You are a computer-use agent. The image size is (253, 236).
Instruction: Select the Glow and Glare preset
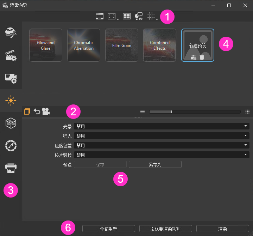pos(46,45)
